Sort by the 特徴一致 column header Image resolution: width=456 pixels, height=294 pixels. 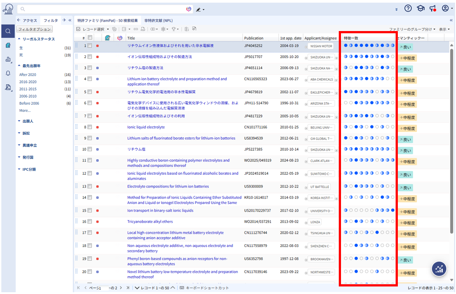point(351,38)
